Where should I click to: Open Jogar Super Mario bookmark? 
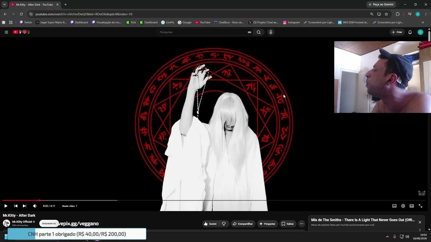[x=51, y=23]
